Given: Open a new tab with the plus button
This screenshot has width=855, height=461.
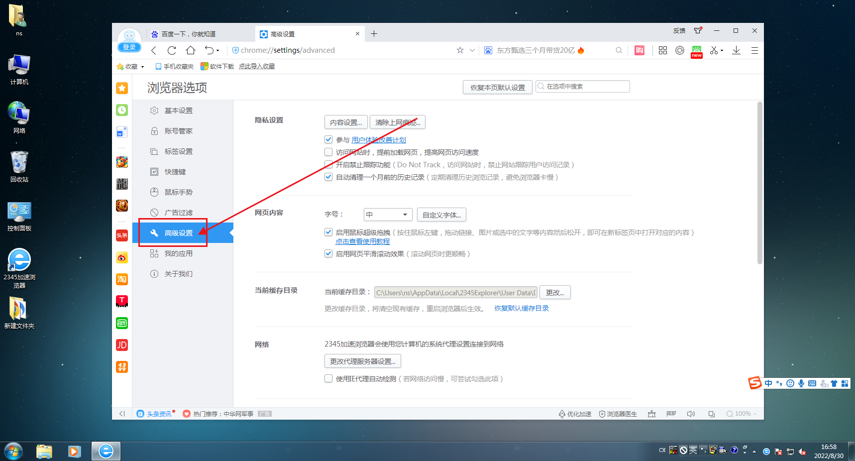Looking at the screenshot, I should point(374,34).
